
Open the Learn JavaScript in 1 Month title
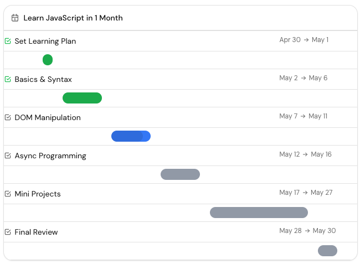(x=73, y=18)
